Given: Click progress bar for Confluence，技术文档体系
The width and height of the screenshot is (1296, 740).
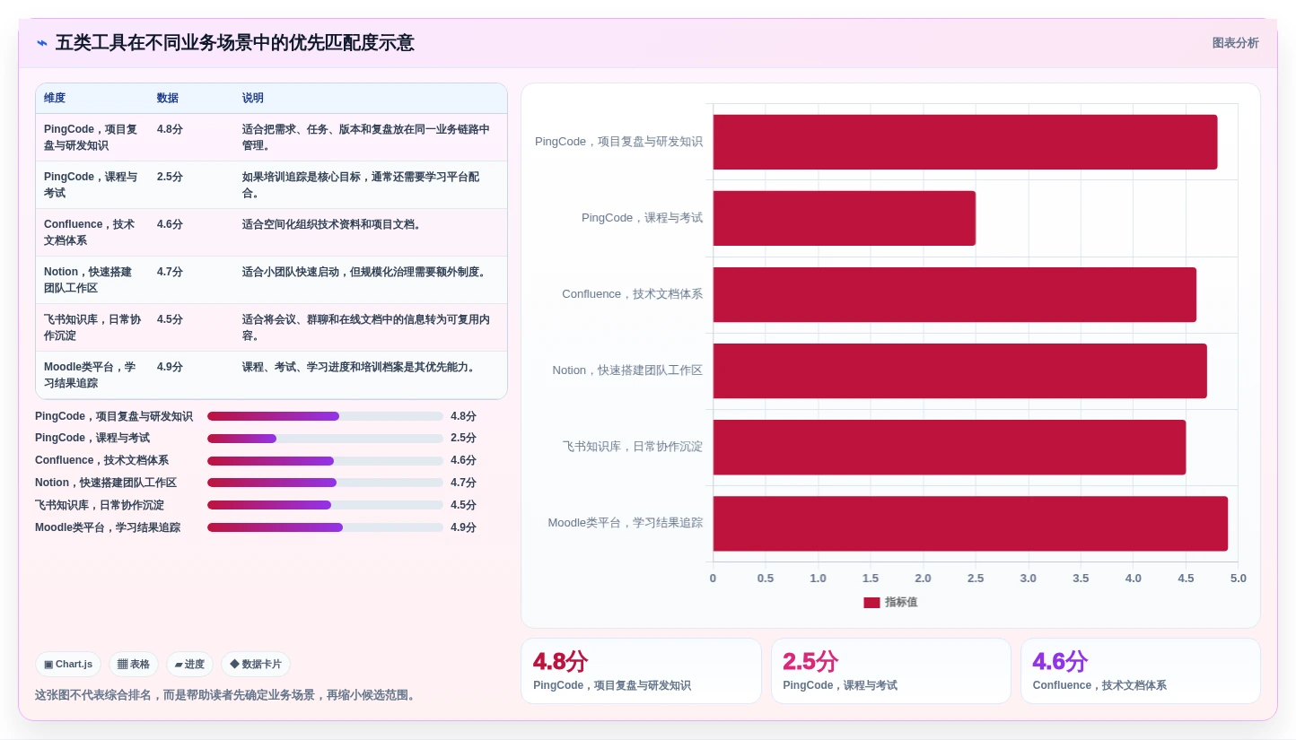Looking at the screenshot, I should 325,461.
